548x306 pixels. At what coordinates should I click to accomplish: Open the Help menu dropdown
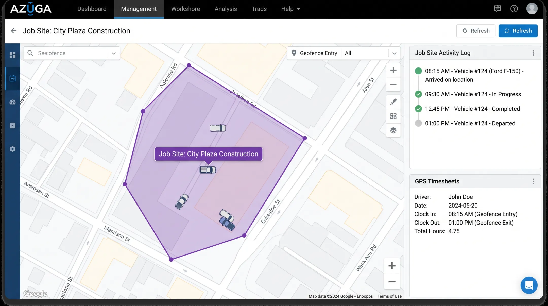290,9
